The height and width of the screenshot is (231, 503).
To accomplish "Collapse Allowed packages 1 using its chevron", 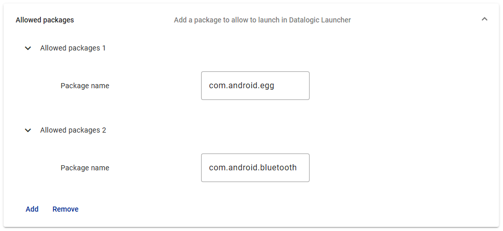I will pos(28,48).
